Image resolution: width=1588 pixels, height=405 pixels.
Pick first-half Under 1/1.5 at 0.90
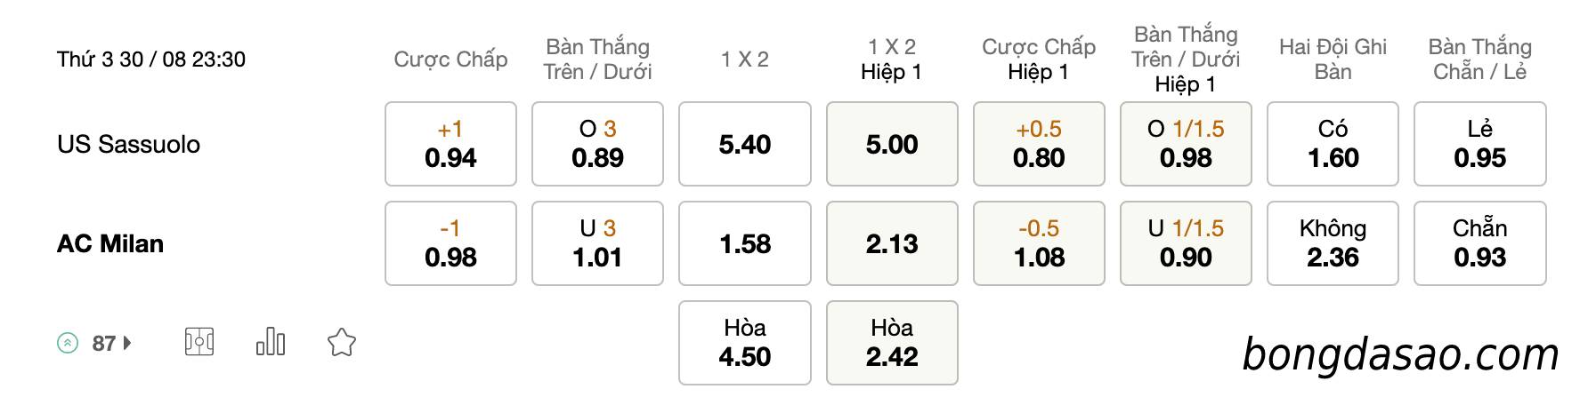click(x=1186, y=243)
